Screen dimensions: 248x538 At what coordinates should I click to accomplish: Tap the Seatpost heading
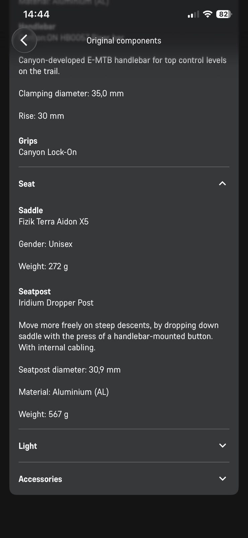click(x=35, y=292)
